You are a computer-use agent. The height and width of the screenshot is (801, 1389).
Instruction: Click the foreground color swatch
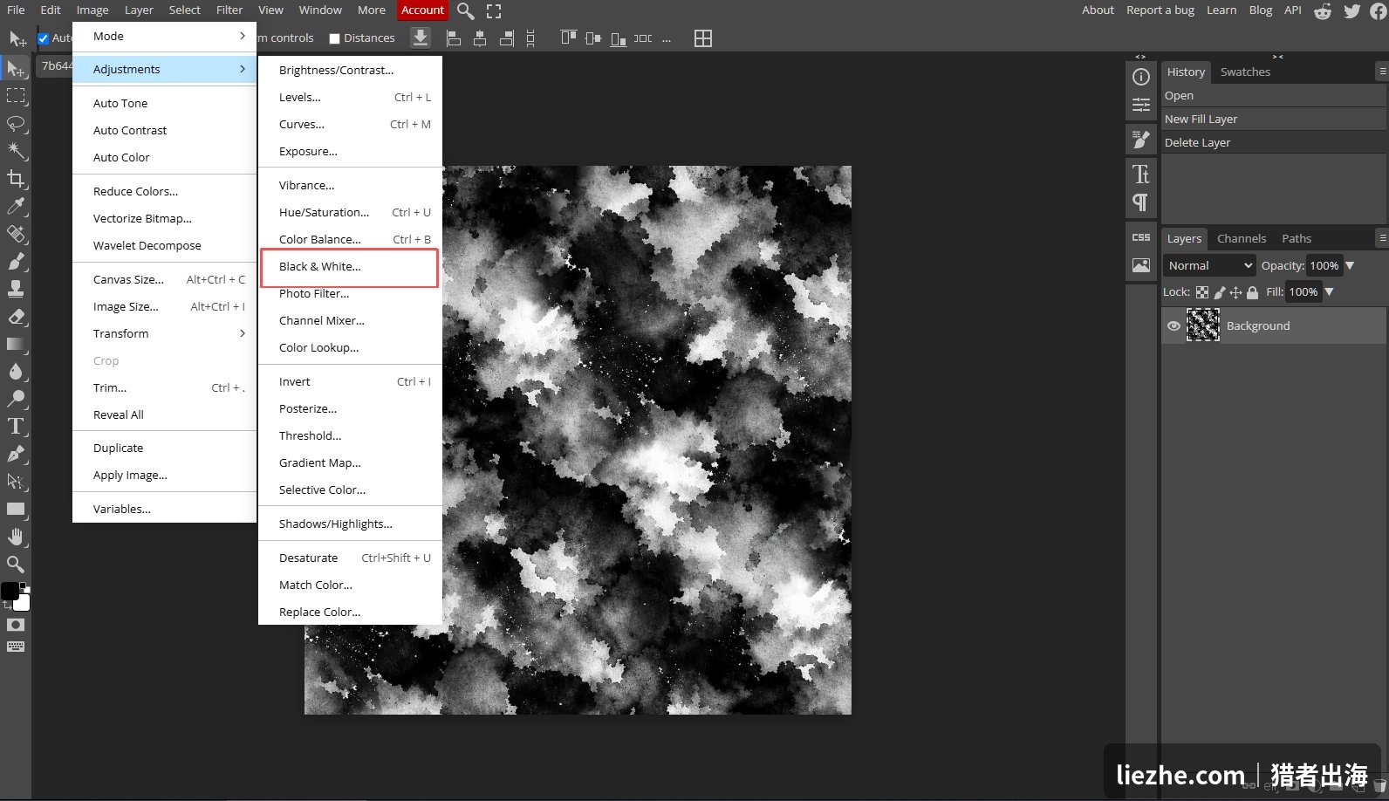point(10,591)
